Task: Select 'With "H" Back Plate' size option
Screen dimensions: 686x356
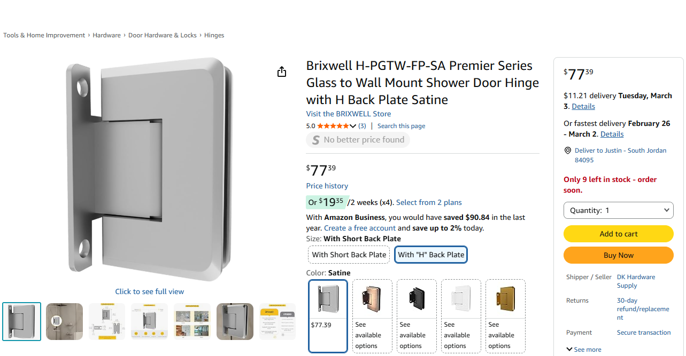Action: (431, 255)
